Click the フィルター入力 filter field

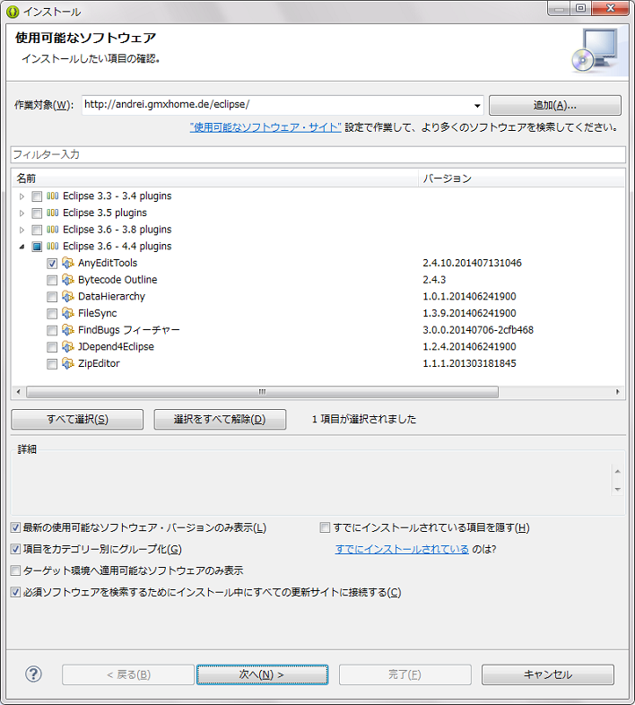318,154
